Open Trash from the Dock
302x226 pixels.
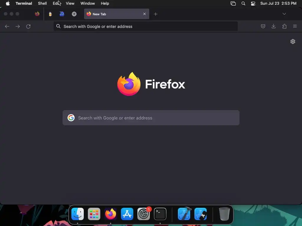pos(224,214)
